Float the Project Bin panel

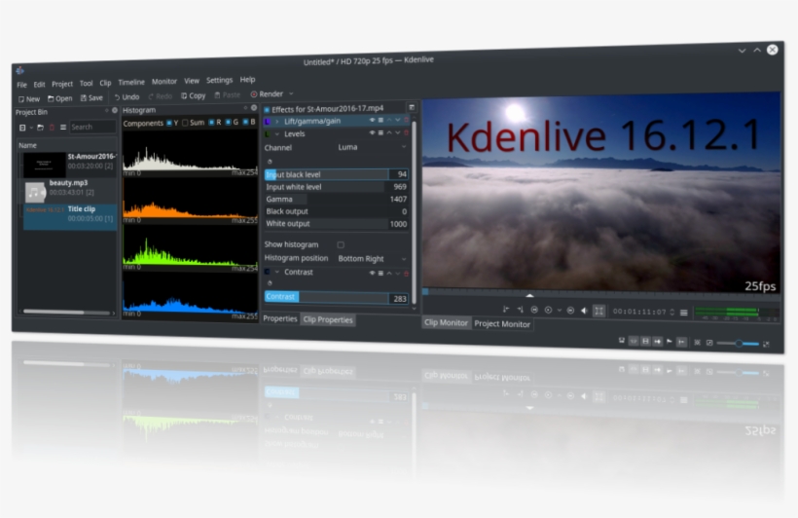coord(107,111)
